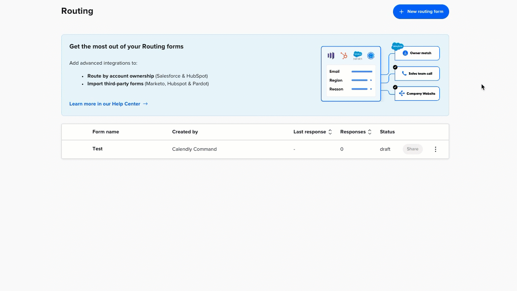517x291 pixels.
Task: Click the Marketo logo in the illustration
Action: [x=331, y=56]
